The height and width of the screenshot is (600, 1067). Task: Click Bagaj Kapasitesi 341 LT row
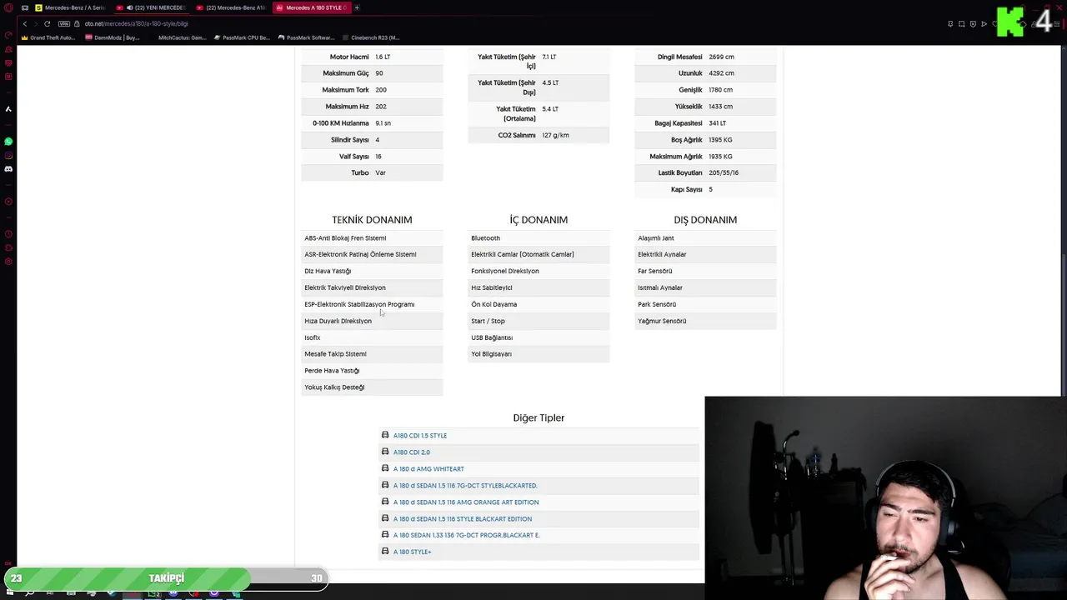pos(705,122)
